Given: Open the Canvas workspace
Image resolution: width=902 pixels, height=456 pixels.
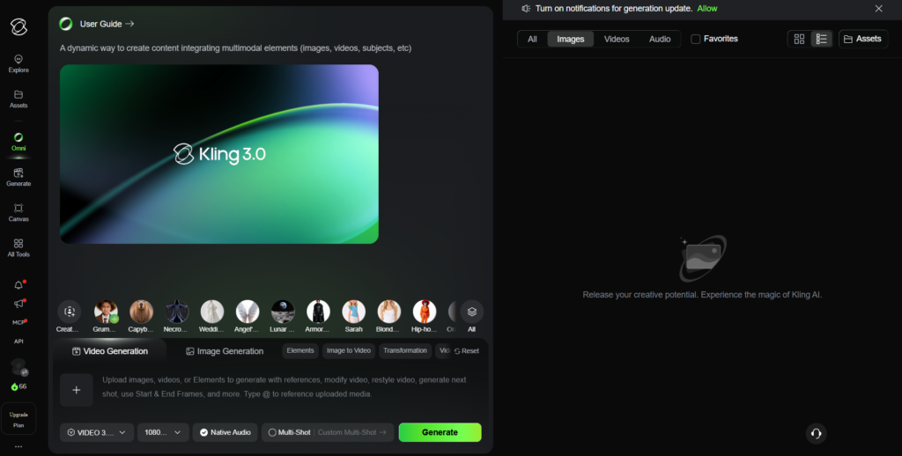Looking at the screenshot, I should 18,212.
